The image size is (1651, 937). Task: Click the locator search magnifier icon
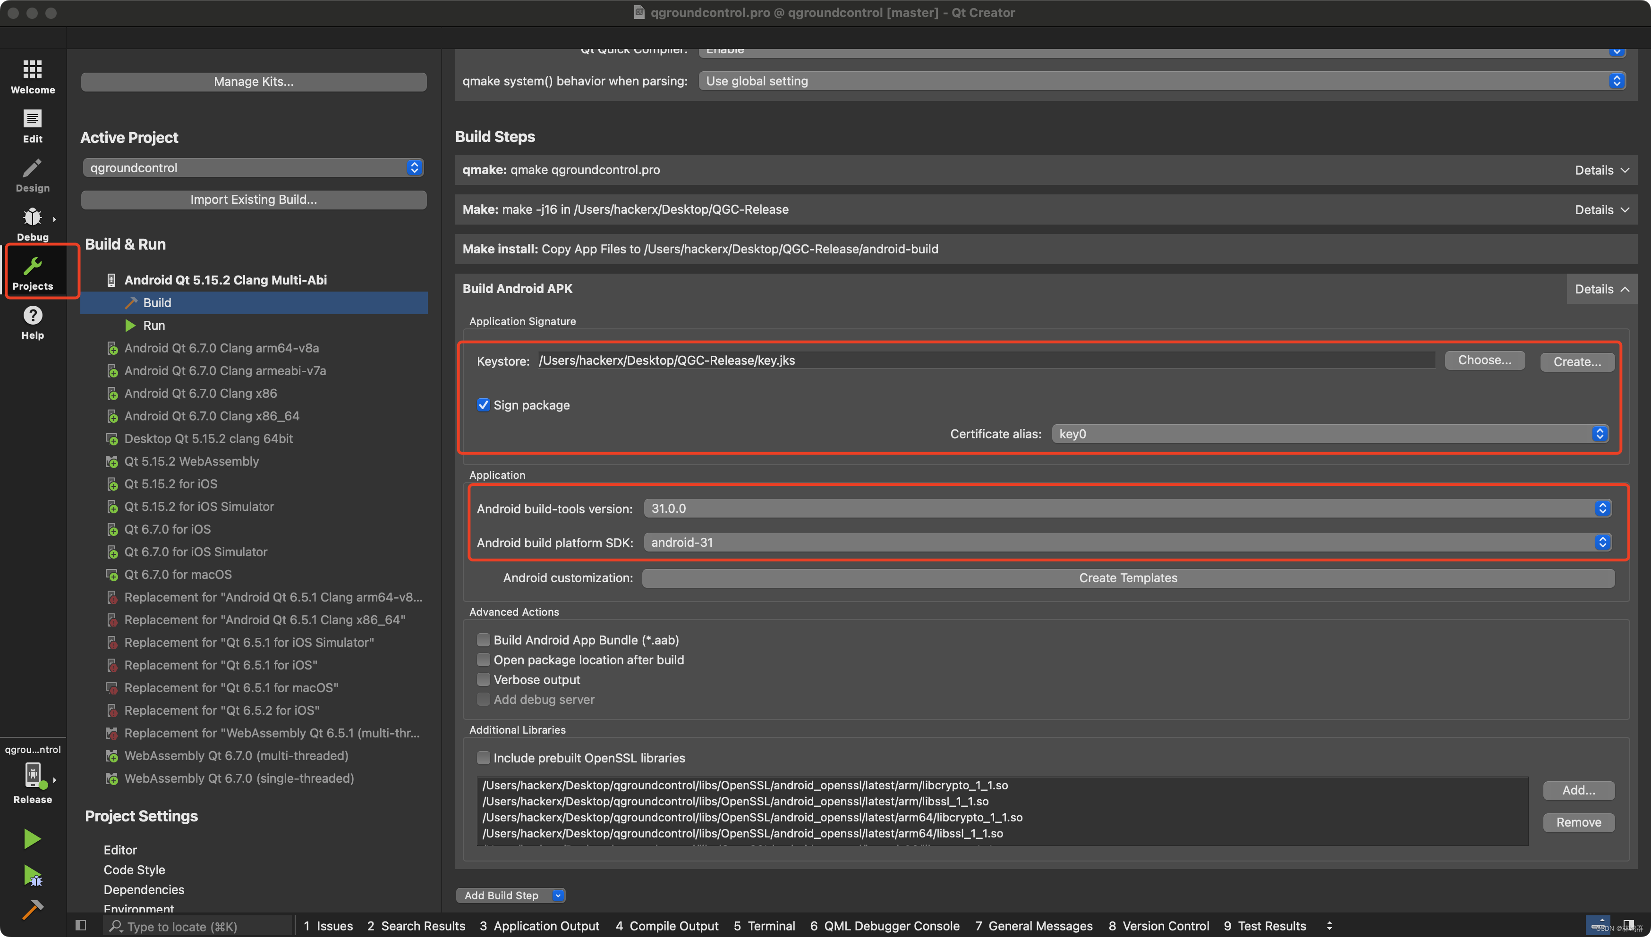(x=116, y=926)
